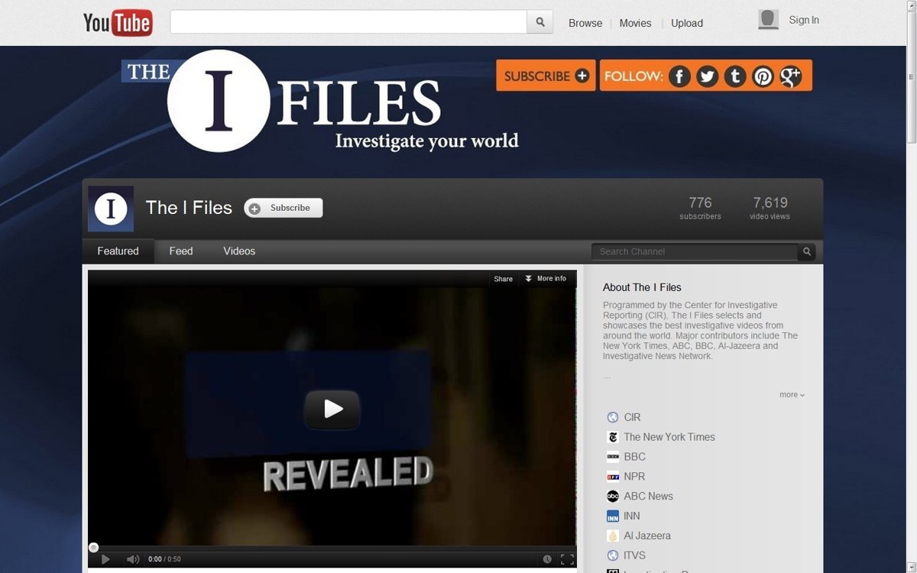Switch to the Videos tab
917x573 pixels.
pos(239,251)
